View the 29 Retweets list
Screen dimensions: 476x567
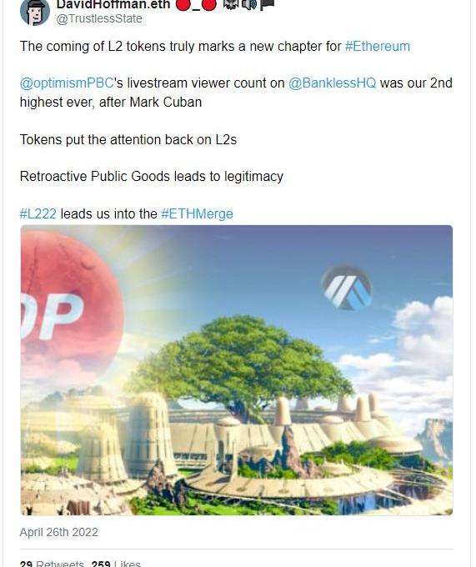pyautogui.click(x=52, y=564)
